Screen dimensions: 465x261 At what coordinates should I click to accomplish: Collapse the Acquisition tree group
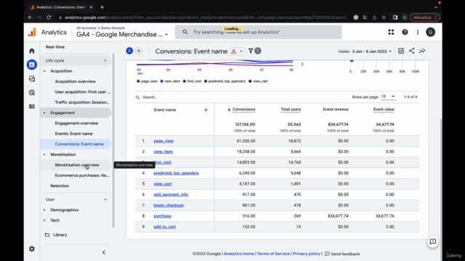44,71
